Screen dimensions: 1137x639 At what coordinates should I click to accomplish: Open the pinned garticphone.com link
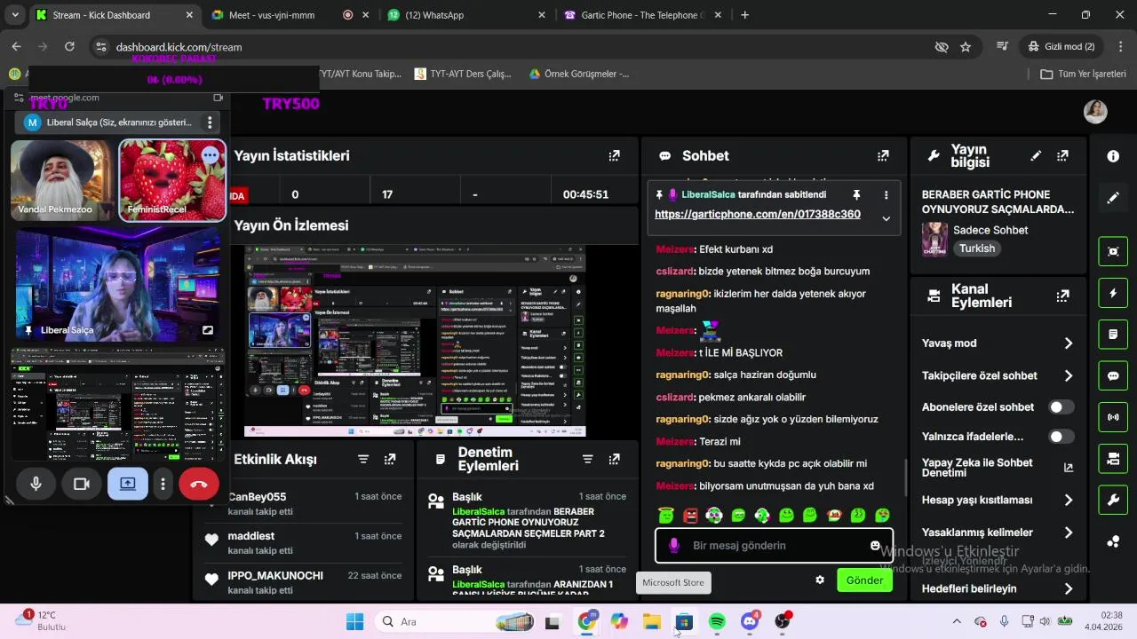[758, 214]
